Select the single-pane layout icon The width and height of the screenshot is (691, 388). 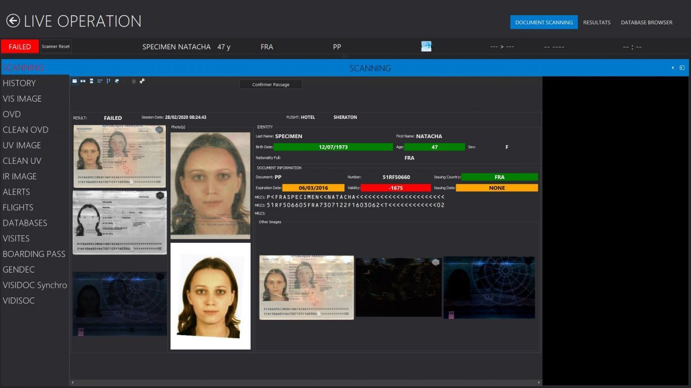(x=74, y=81)
